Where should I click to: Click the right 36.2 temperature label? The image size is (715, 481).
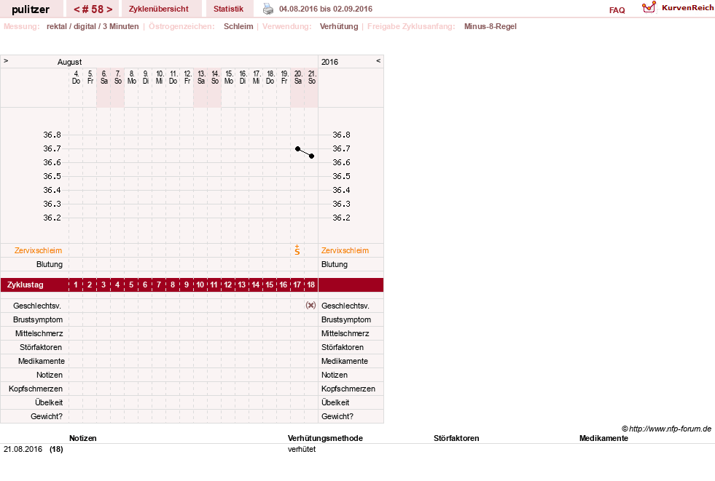[x=341, y=218]
